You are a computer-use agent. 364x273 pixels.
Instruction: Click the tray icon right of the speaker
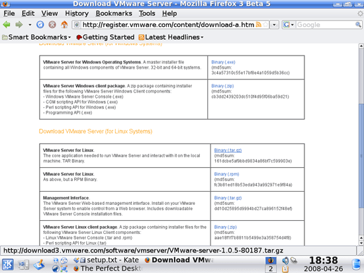(294, 260)
